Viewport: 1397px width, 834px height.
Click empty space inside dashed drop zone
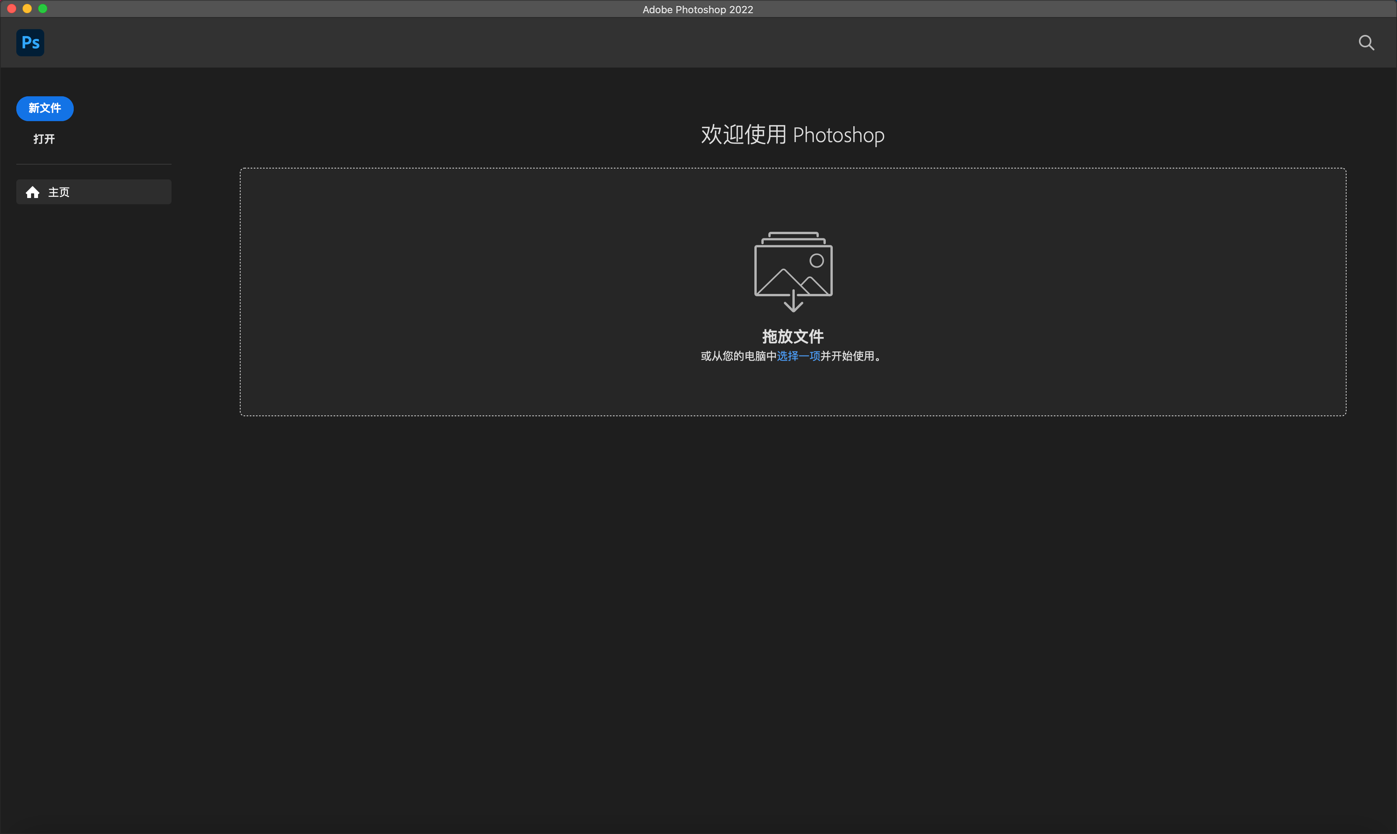point(449,292)
